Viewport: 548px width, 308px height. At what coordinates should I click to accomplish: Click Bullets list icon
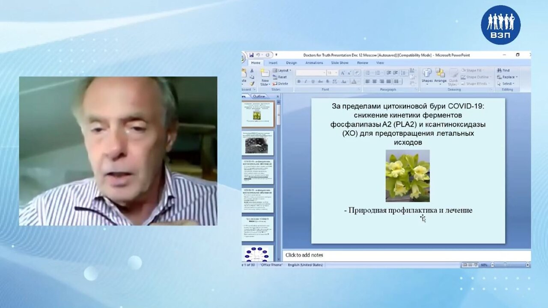pyautogui.click(x=368, y=73)
